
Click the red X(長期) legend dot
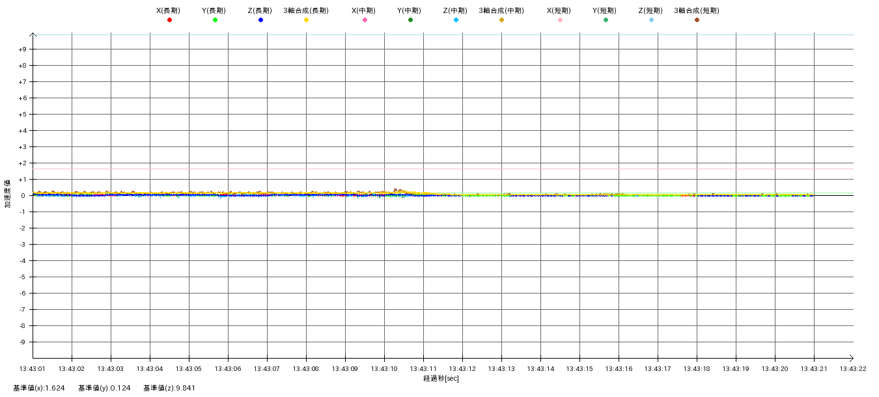pos(169,20)
